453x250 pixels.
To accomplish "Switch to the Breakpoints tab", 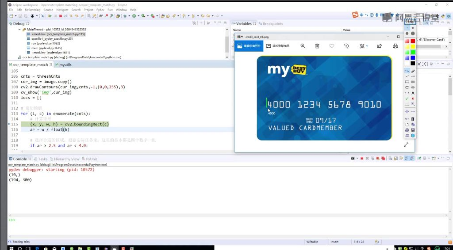I will click(x=271, y=24).
